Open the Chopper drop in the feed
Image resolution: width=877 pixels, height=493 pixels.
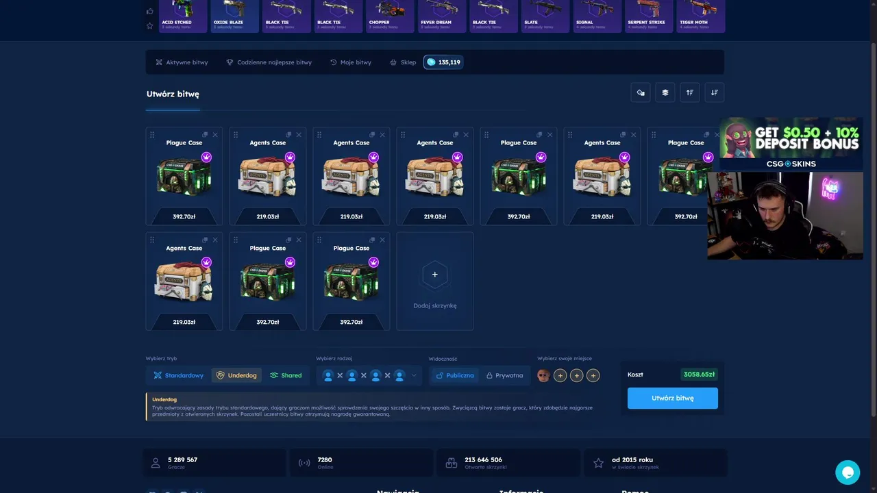click(390, 16)
